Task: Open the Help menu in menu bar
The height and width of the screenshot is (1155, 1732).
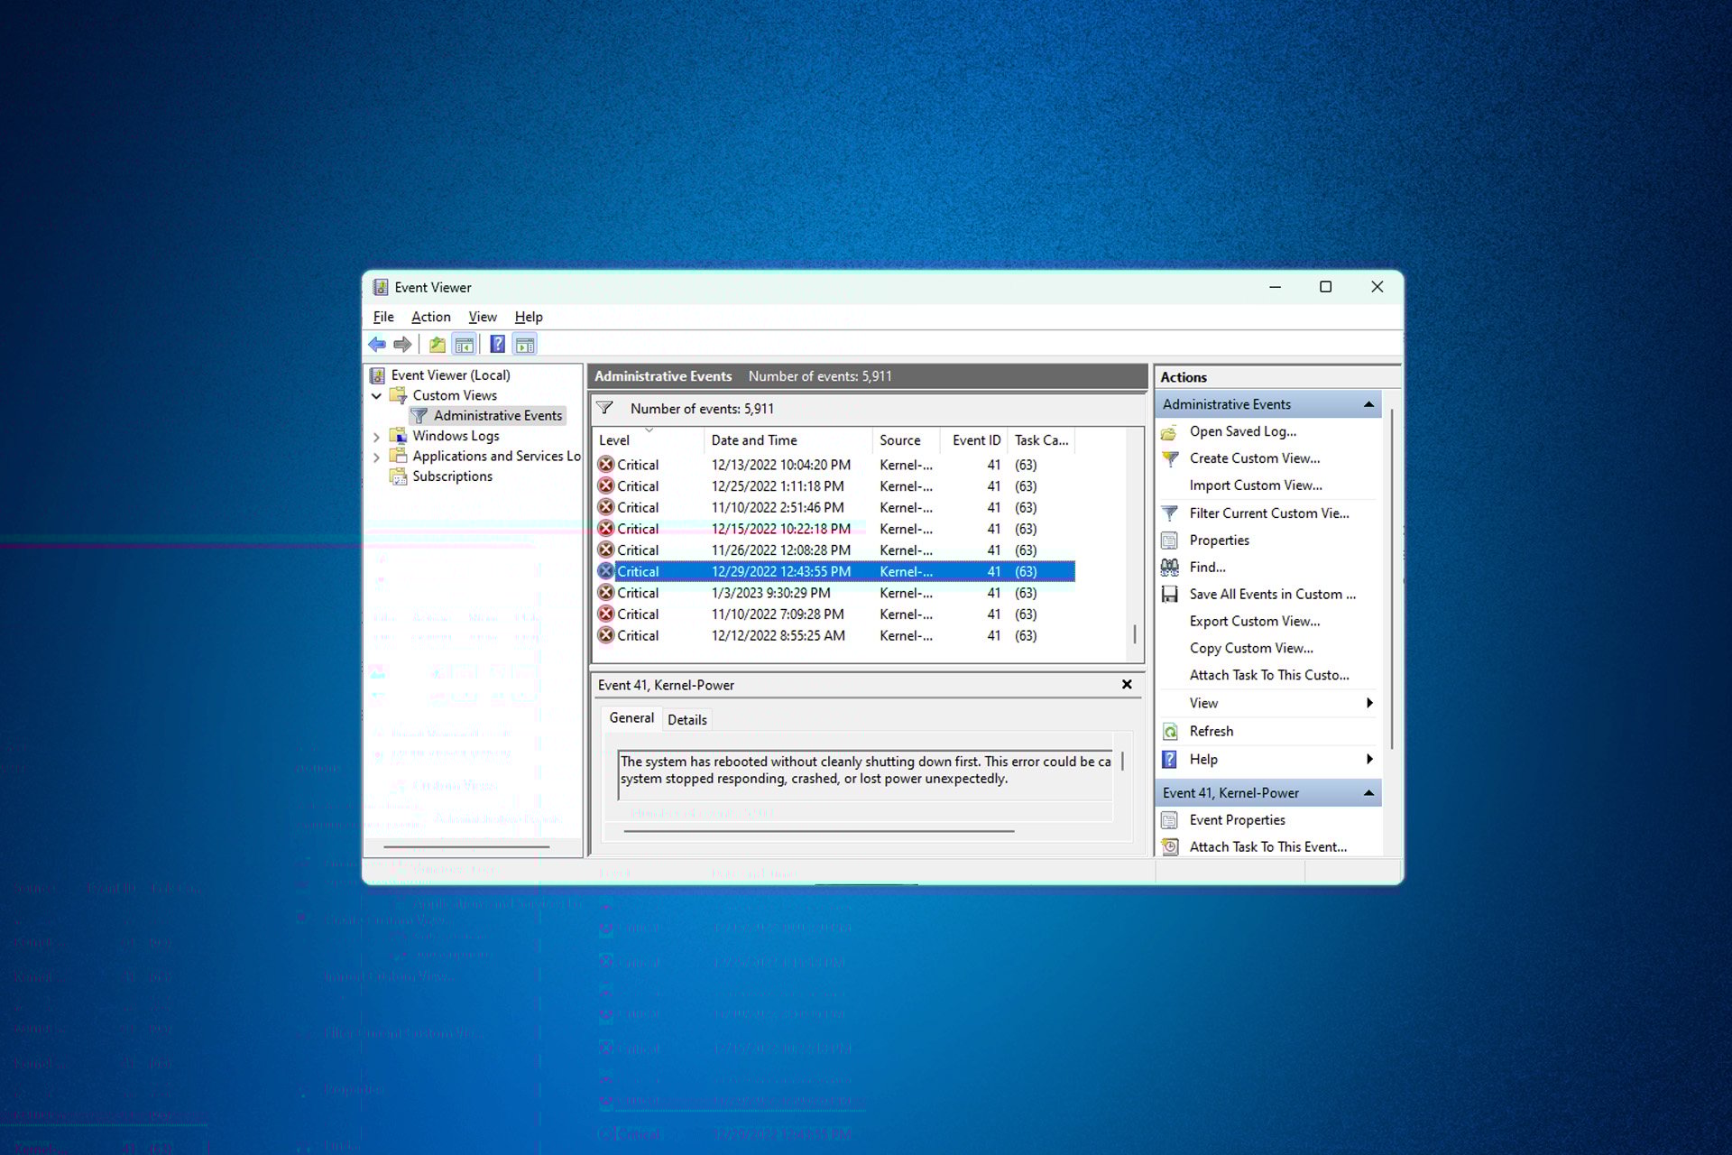Action: click(x=529, y=317)
